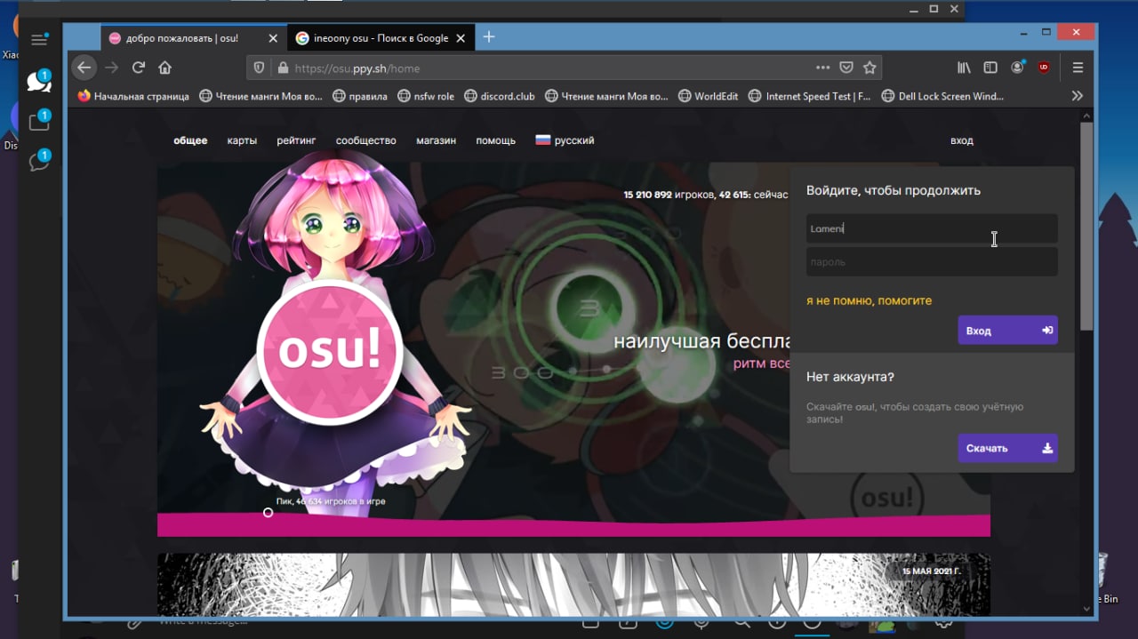
Task: Open the Firefox account icon
Action: click(x=1018, y=68)
